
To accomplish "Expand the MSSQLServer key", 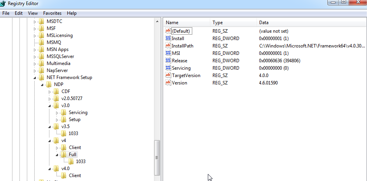I will (35, 57).
